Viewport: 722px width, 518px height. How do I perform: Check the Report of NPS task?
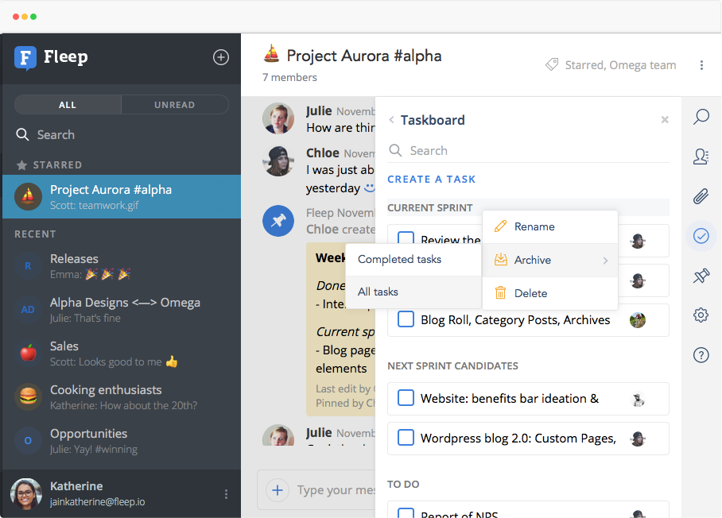click(406, 512)
